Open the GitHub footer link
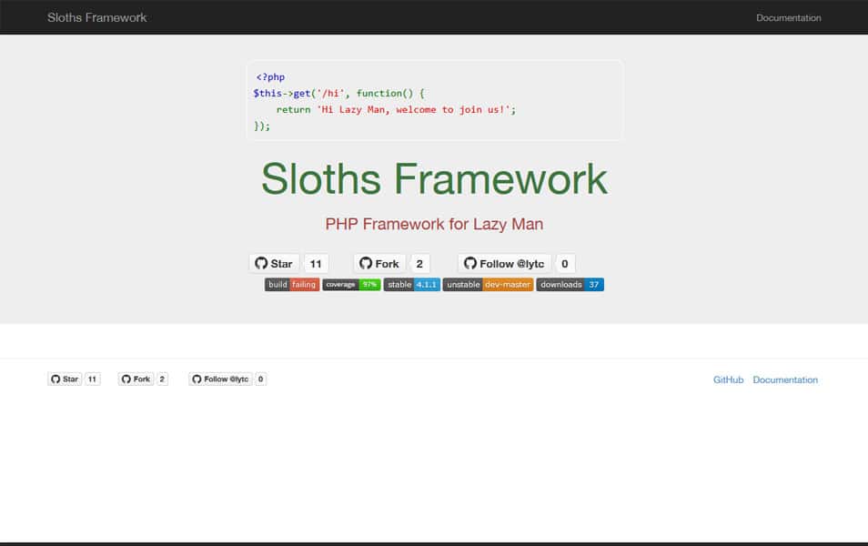Screen dimensions: 868x546 (728, 379)
